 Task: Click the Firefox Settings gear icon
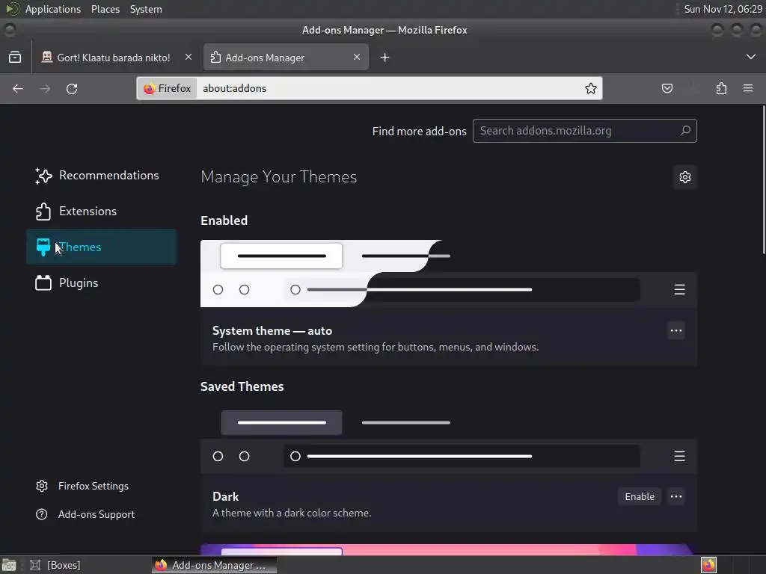pyautogui.click(x=42, y=486)
